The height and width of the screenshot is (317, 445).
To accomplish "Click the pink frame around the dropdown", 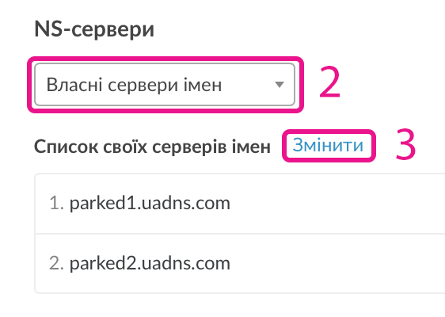I will (x=165, y=59).
